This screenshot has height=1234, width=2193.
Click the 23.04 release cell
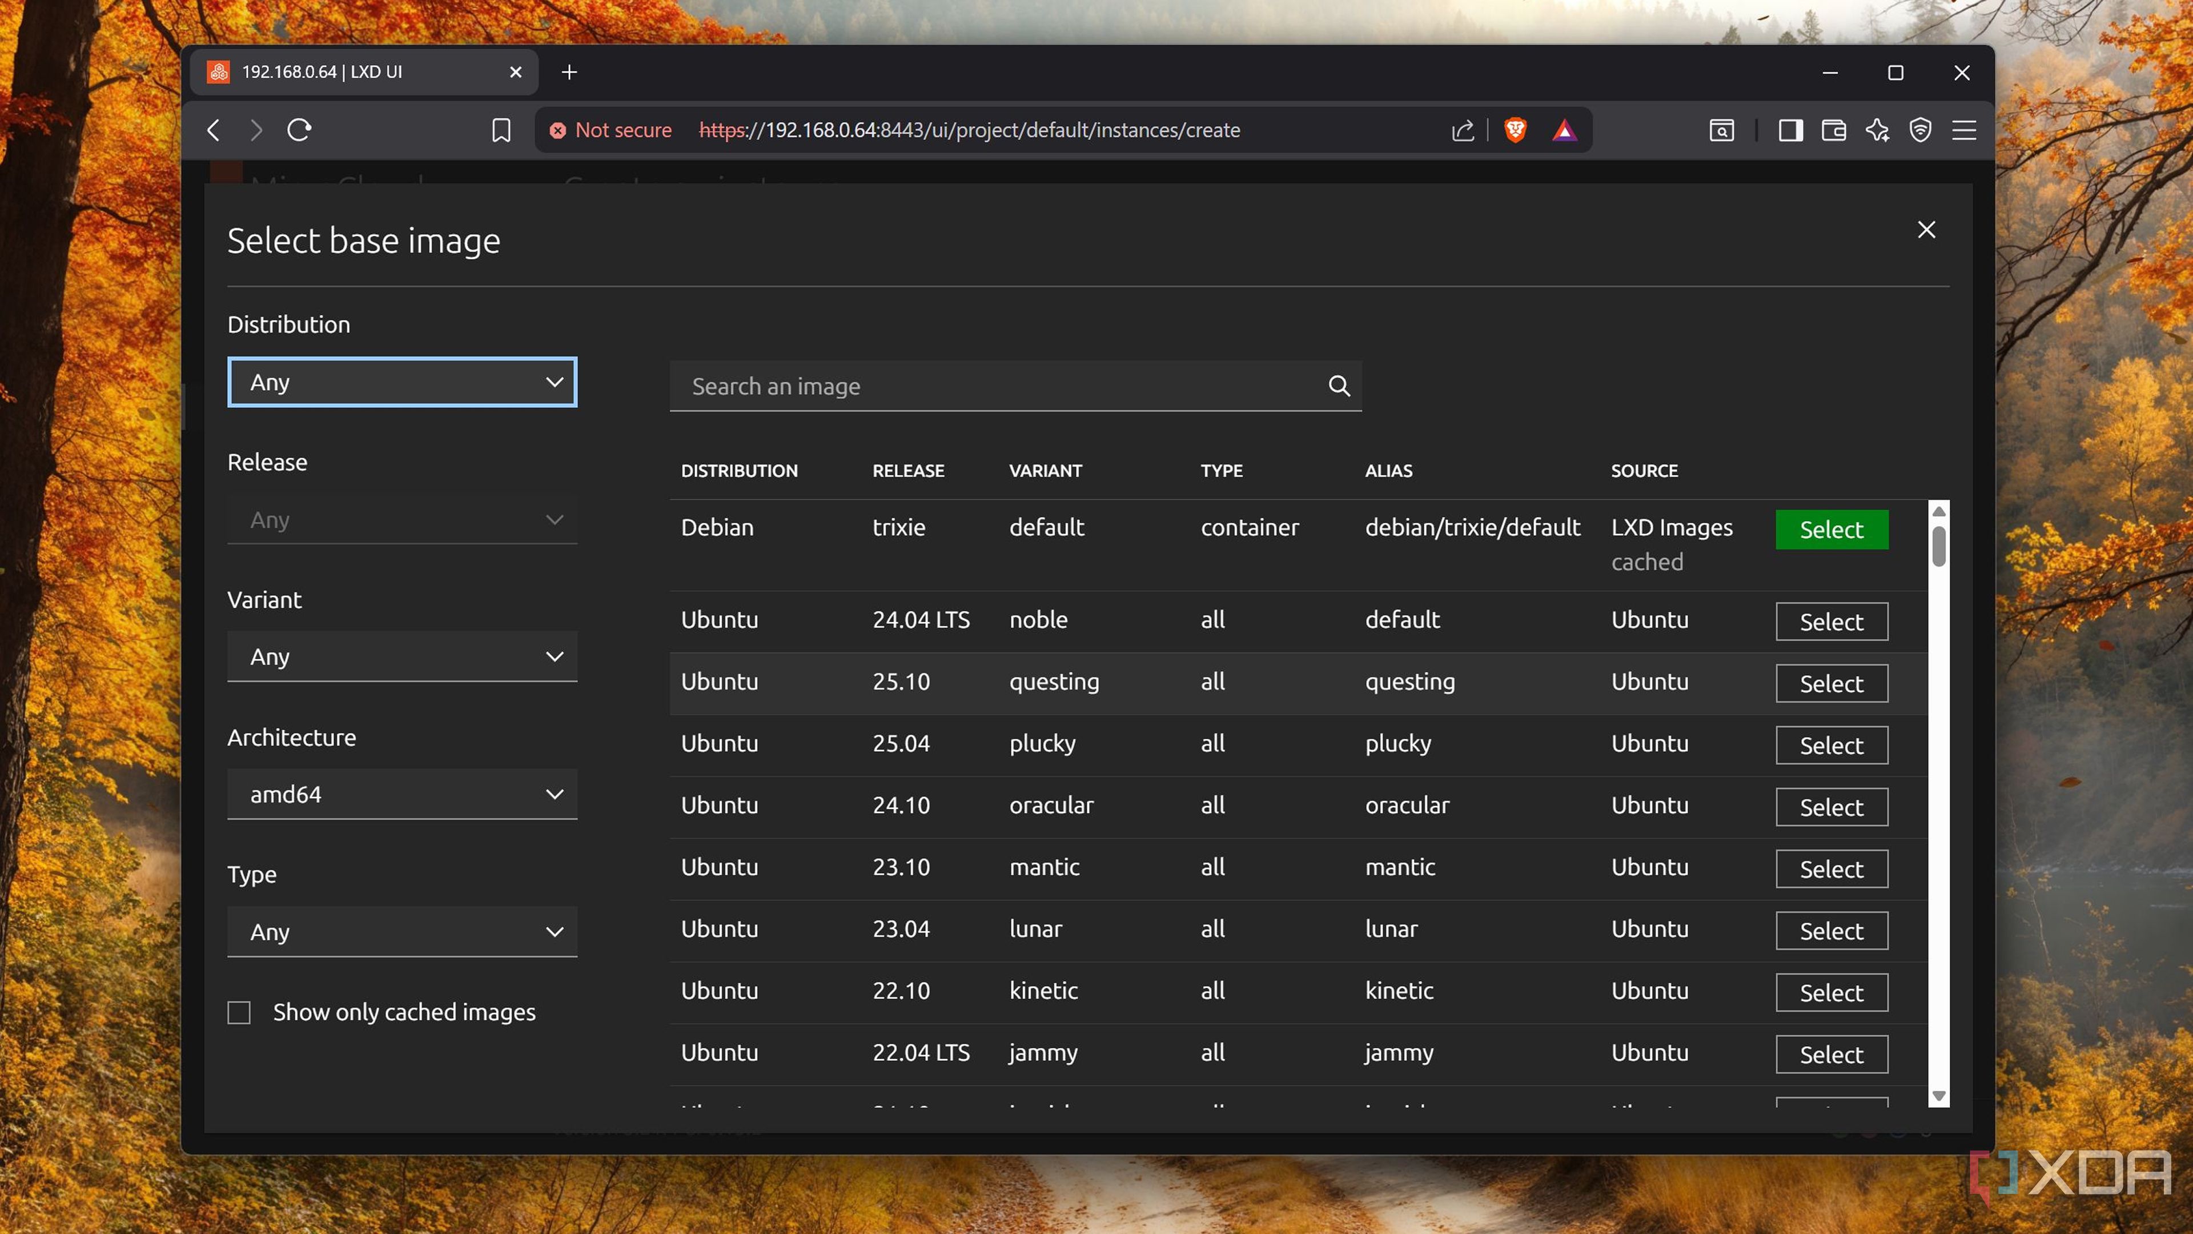click(901, 928)
